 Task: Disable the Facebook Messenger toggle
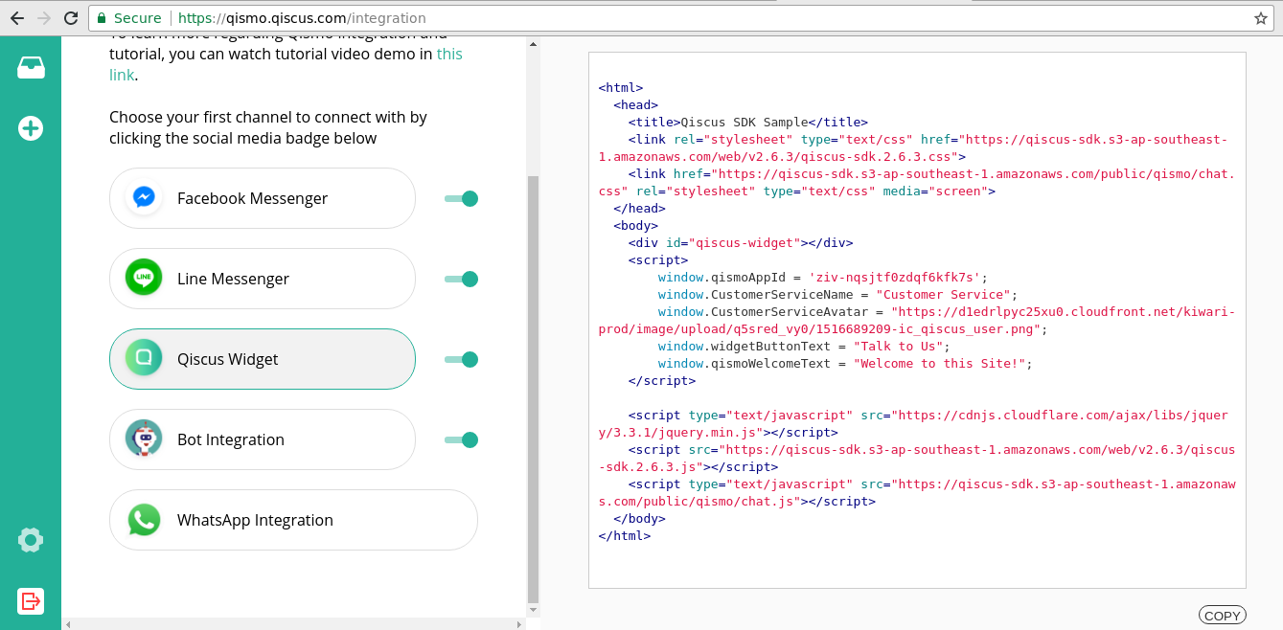(x=461, y=198)
